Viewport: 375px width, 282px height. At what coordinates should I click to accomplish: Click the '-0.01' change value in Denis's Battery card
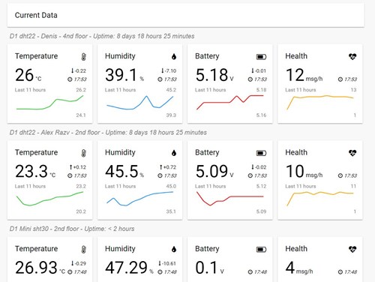pyautogui.click(x=260, y=70)
